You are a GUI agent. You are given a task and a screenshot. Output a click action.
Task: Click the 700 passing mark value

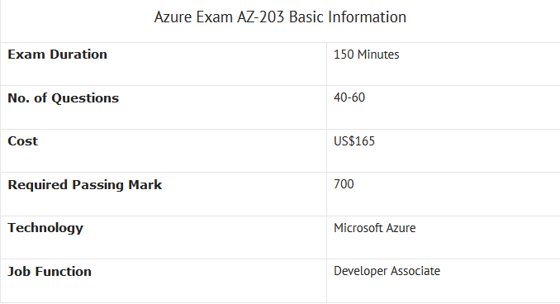[344, 184]
